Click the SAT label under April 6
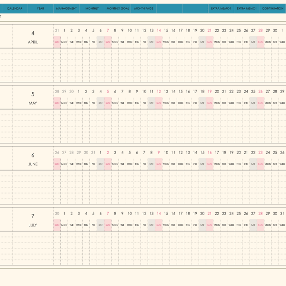 (100, 42)
